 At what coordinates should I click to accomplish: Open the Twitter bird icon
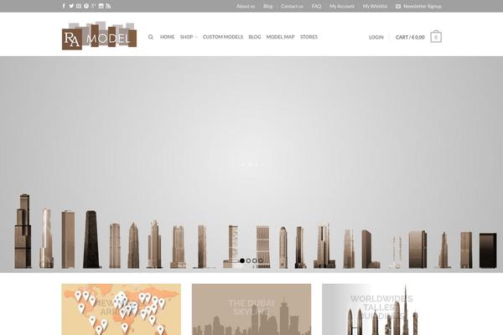tap(71, 6)
